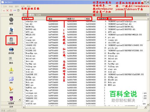Select the isapnp.sys file name in first column
This screenshot has width=150, height=112.
30,40
